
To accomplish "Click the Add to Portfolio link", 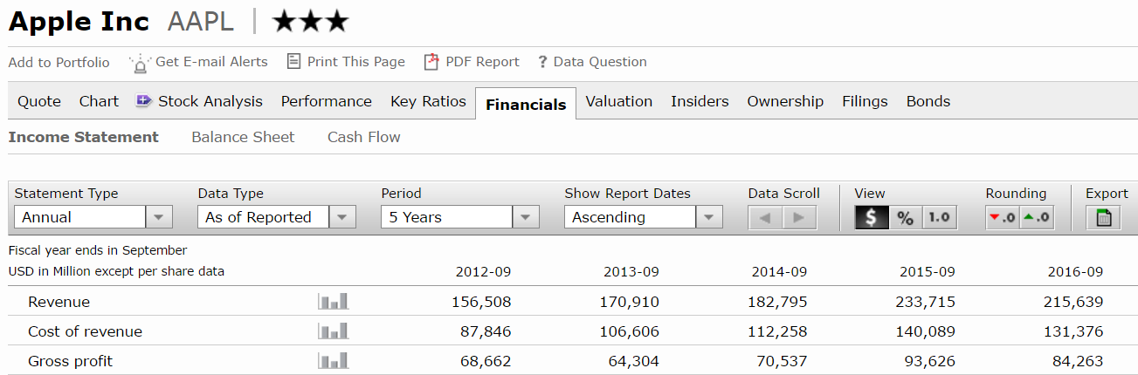I will (59, 62).
